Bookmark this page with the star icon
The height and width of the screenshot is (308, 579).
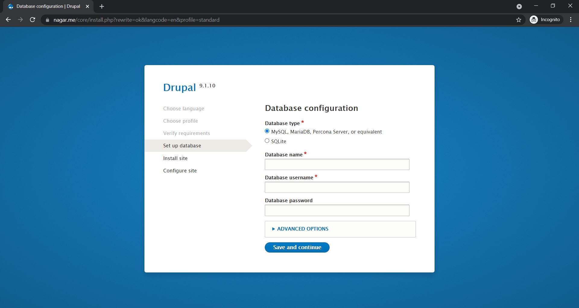pyautogui.click(x=518, y=20)
